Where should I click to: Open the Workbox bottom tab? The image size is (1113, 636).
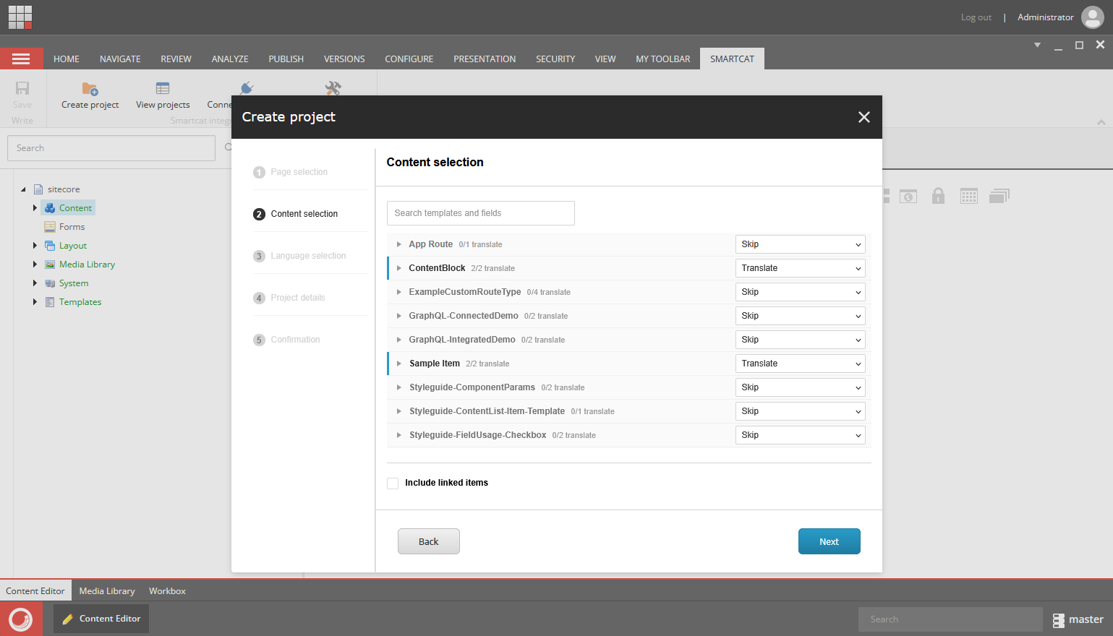[167, 591]
